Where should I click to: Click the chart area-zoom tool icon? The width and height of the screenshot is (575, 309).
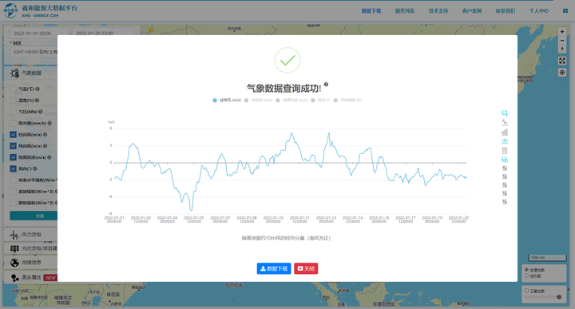click(505, 113)
